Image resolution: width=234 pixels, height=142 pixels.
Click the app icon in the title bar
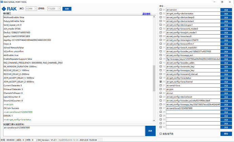coord(2,2)
